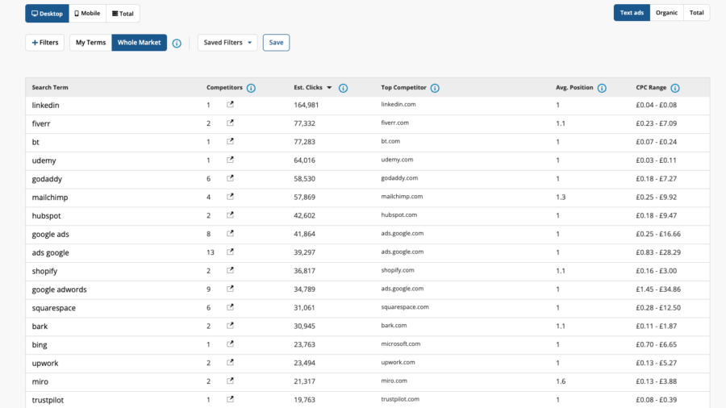Open external link icon for hubspot row
The width and height of the screenshot is (726, 408).
[230, 215]
